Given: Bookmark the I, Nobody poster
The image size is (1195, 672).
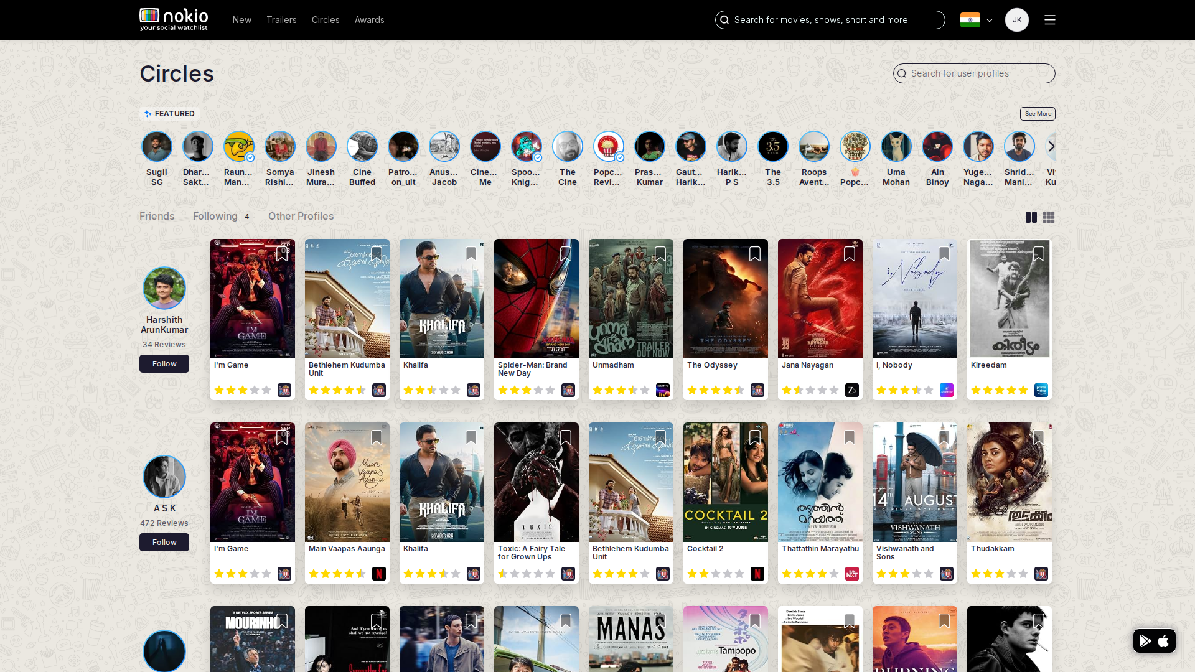Looking at the screenshot, I should [944, 254].
